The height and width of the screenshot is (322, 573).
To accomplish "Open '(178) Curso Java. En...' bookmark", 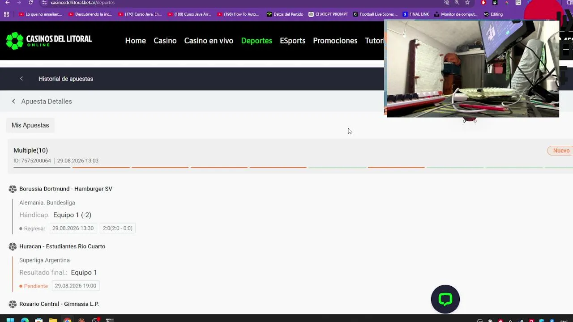I will (140, 14).
